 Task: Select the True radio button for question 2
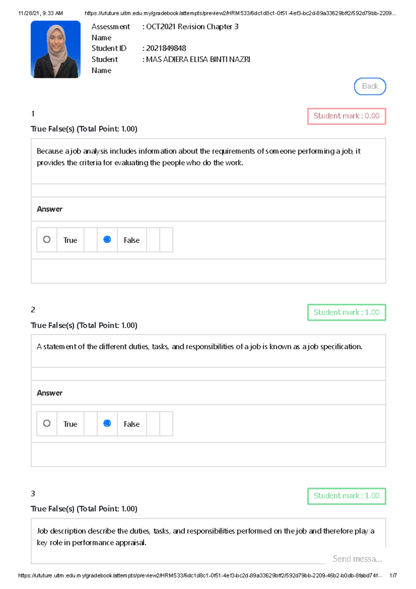point(47,423)
